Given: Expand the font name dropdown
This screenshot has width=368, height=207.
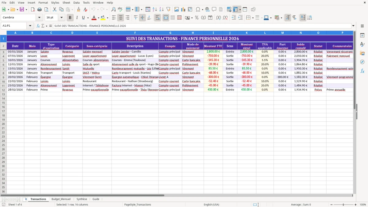Looking at the screenshot, I should (39, 18).
